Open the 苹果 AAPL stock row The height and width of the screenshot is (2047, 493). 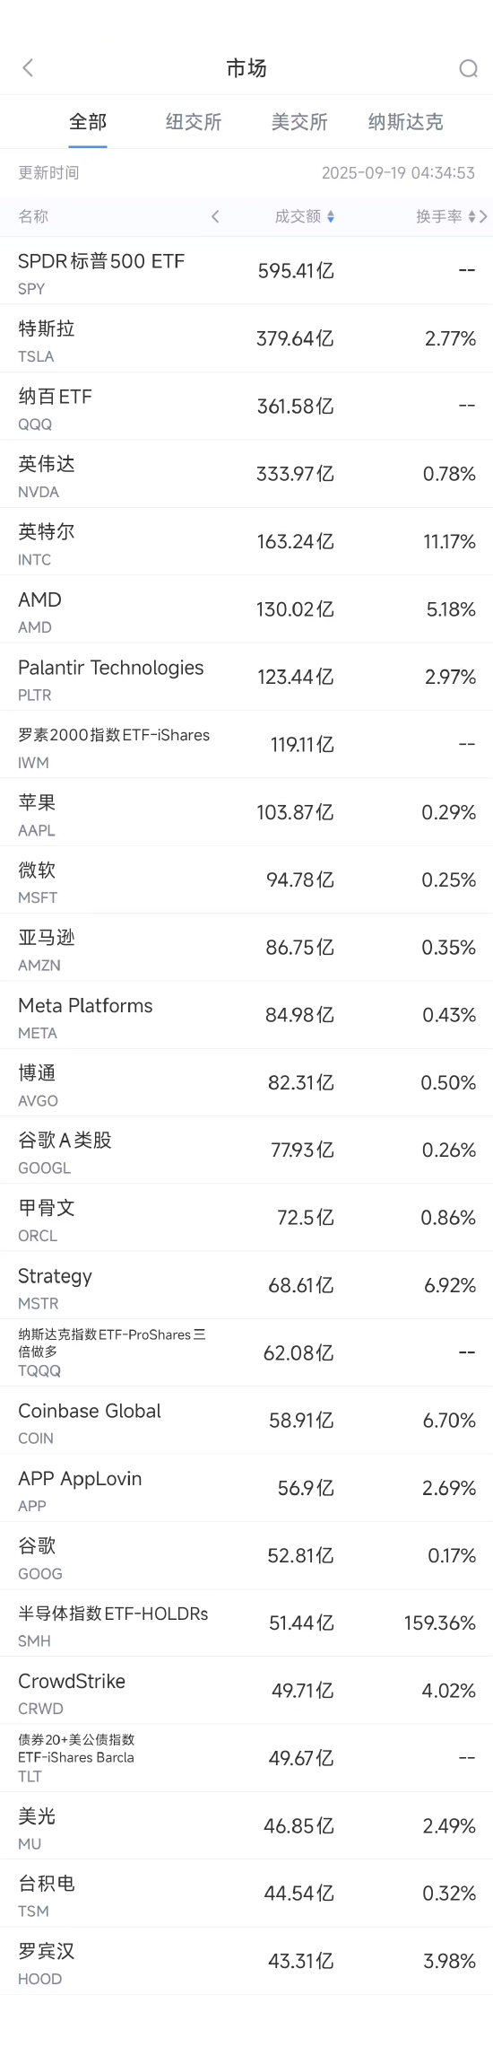tap(246, 812)
